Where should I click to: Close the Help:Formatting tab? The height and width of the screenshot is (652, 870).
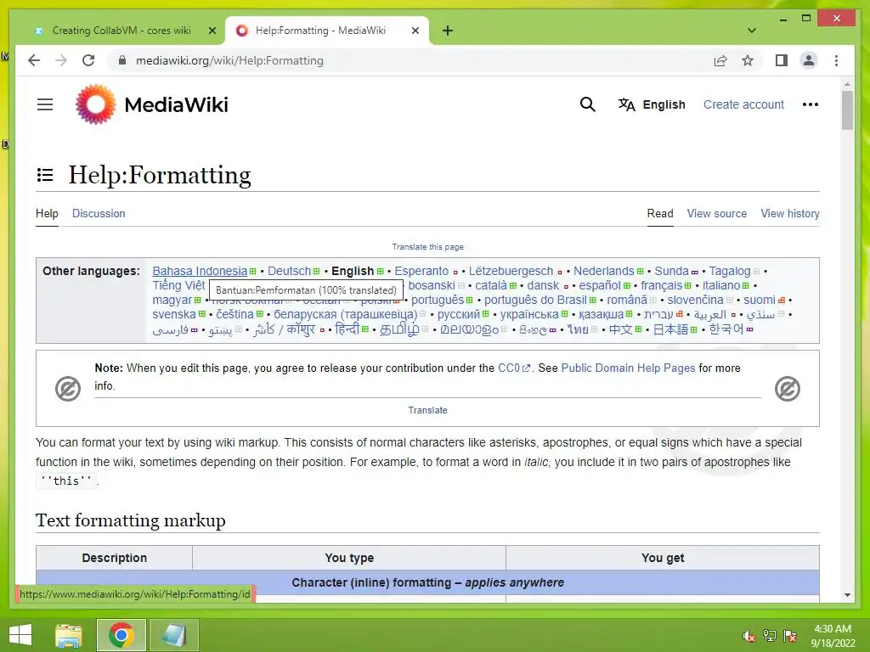point(415,31)
